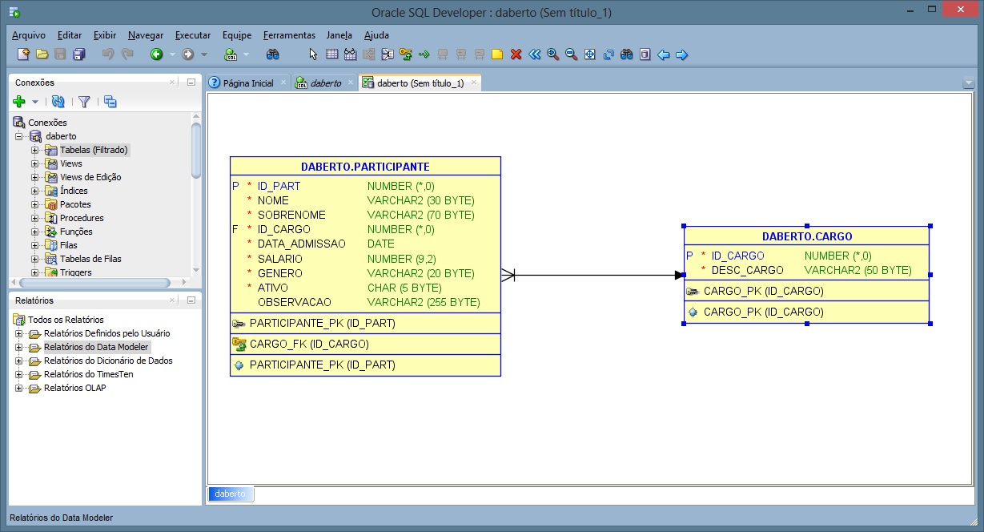Refresh connections in Conexões panel
The height and width of the screenshot is (532, 984).
(58, 102)
